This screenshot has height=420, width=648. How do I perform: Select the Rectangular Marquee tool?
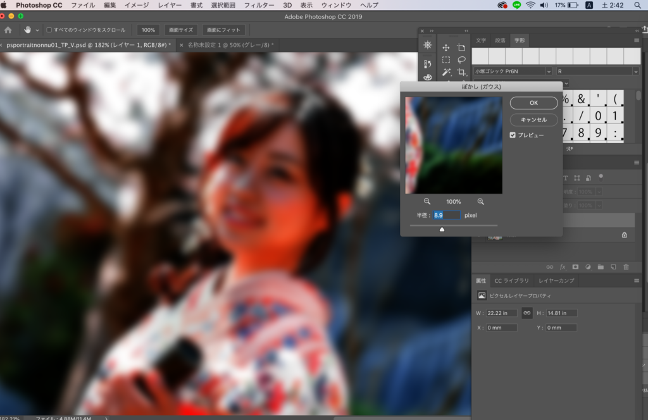pyautogui.click(x=445, y=60)
